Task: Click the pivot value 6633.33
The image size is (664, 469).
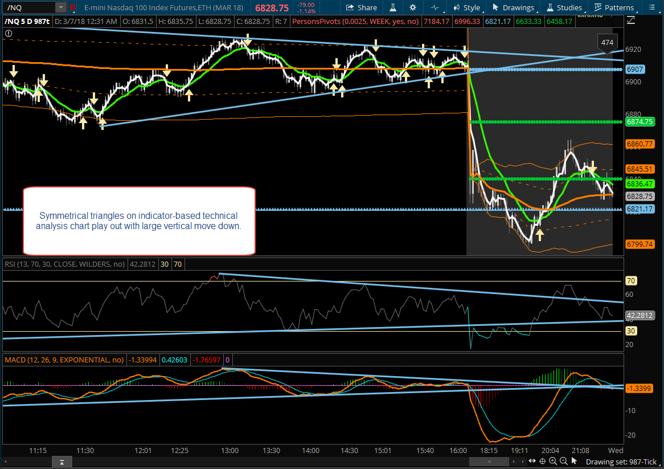Action: pyautogui.click(x=528, y=21)
